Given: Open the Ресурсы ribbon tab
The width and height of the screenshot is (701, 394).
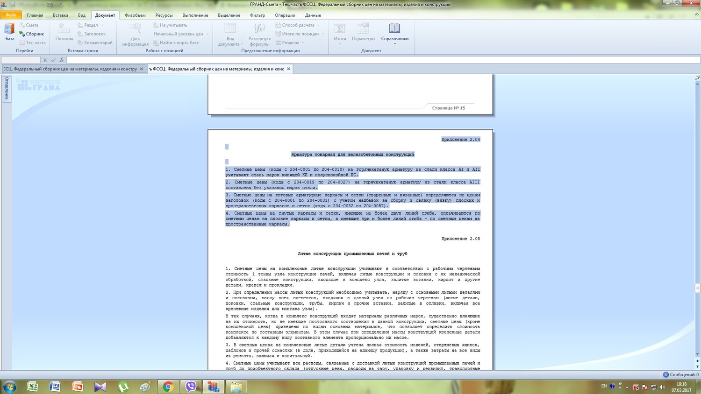Looking at the screenshot, I should click(x=164, y=15).
